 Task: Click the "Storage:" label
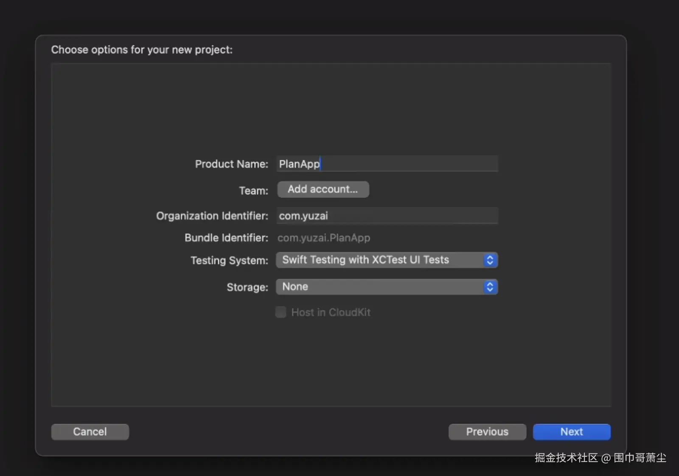[247, 288]
